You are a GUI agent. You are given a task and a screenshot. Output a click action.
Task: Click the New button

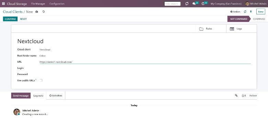(261, 12)
